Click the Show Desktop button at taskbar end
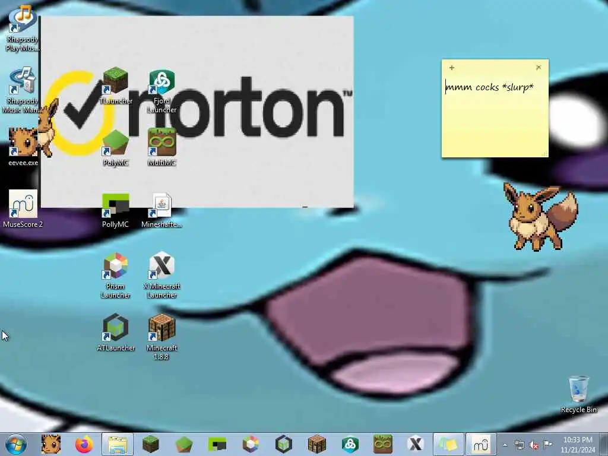608x456 pixels. tap(604, 444)
